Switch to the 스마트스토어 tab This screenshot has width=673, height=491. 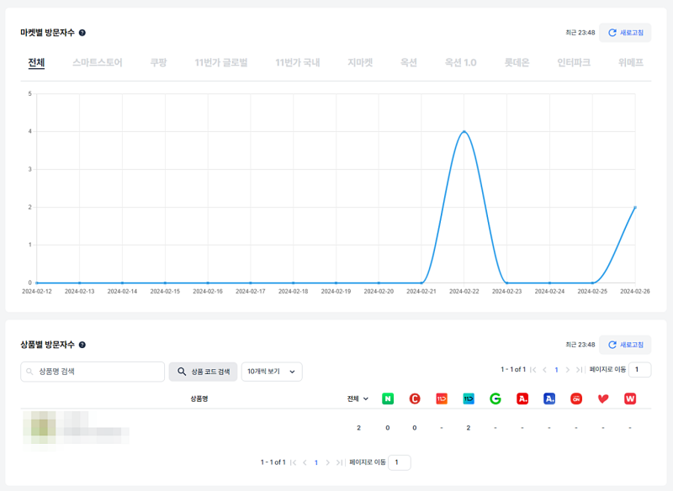pyautogui.click(x=98, y=62)
